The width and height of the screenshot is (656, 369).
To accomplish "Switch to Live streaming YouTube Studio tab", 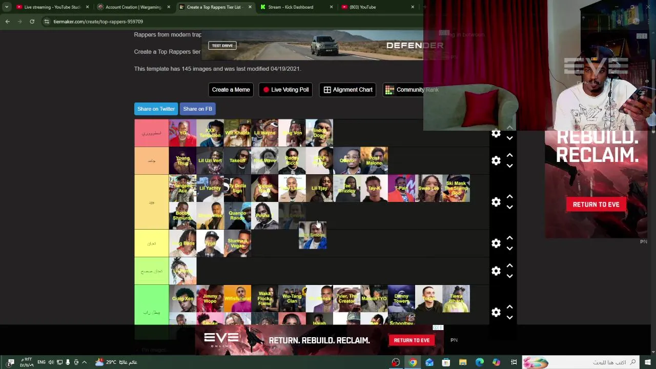I will pos(52,7).
